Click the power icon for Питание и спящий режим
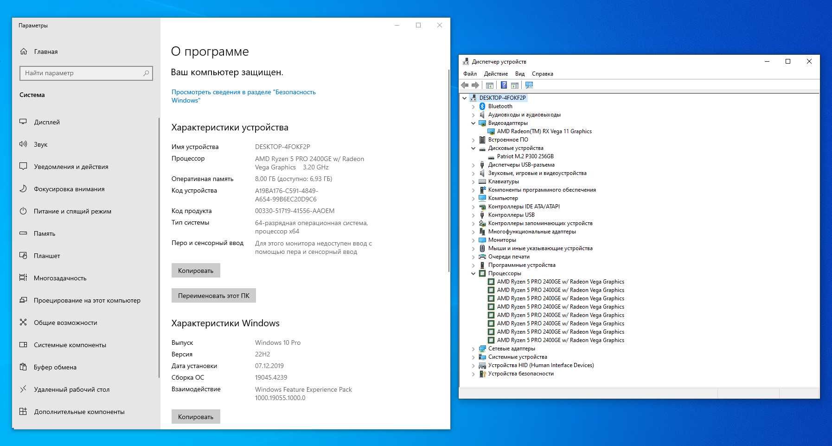The height and width of the screenshot is (446, 832). click(23, 211)
